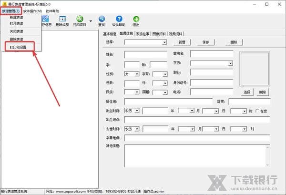Screen dimensions: 286x195
Task: Click the 出生地点 input field
Action: [197, 120]
